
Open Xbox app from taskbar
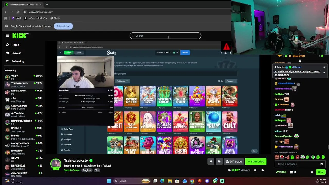coord(215,181)
